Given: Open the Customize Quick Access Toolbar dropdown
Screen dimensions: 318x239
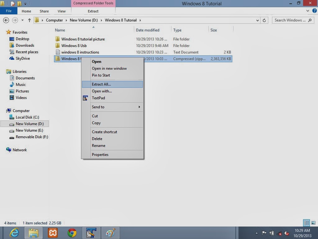Looking at the screenshot, I should [25, 4].
